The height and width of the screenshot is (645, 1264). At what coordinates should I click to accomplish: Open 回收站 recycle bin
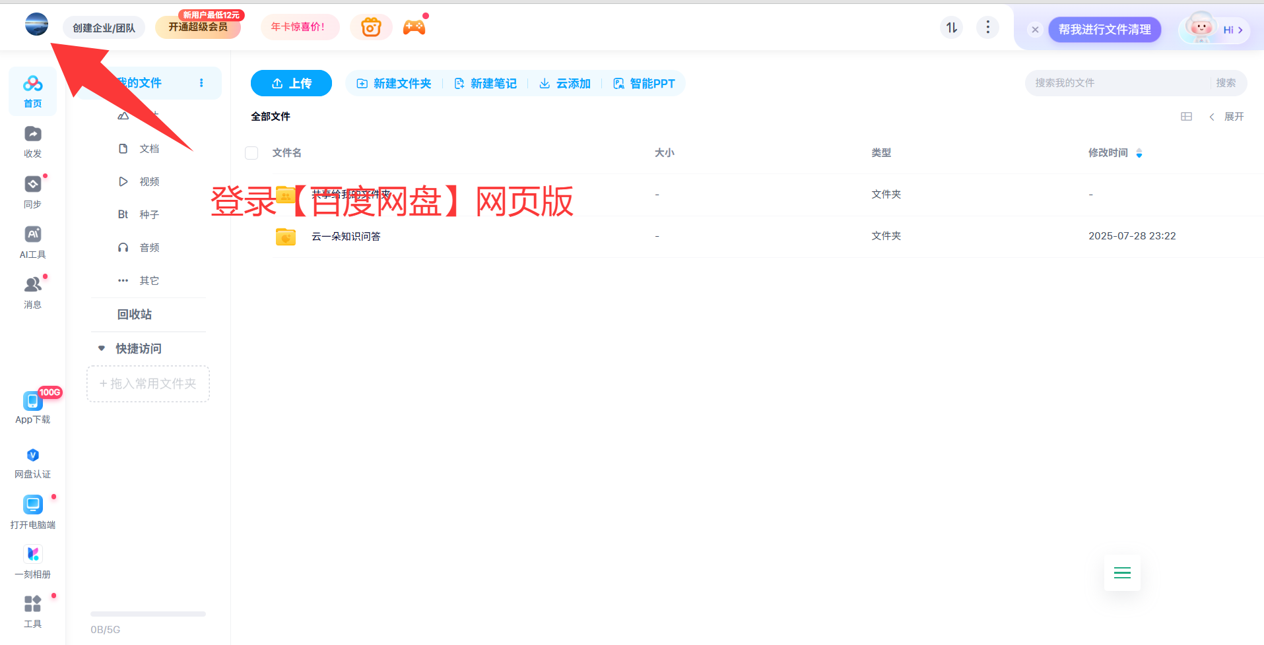(135, 315)
